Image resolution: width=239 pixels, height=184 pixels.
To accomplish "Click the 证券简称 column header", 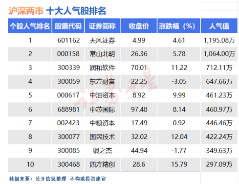I will (x=102, y=26).
